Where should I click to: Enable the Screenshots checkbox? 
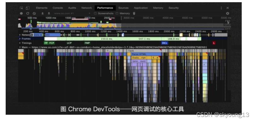(95, 14)
